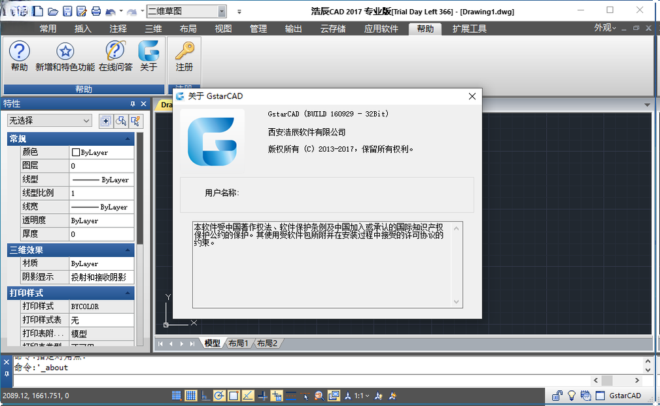Click the open folder icon in quick toolbar
This screenshot has width=660, height=406.
tap(52, 11)
